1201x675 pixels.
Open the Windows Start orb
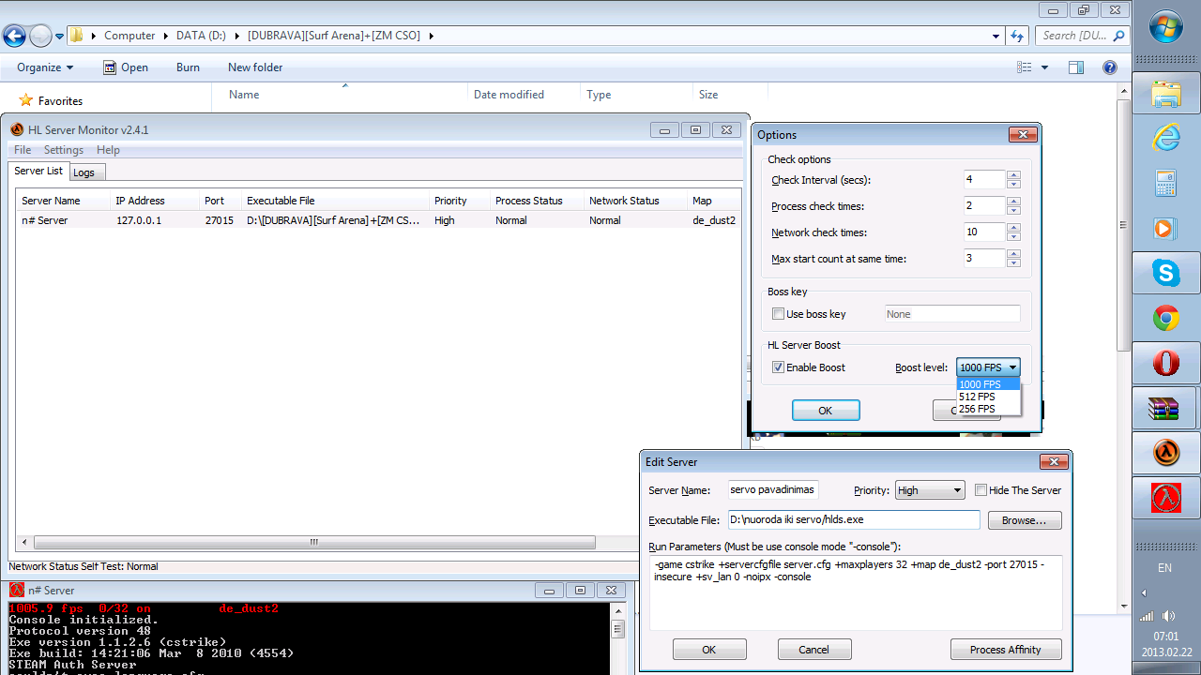pyautogui.click(x=1166, y=25)
